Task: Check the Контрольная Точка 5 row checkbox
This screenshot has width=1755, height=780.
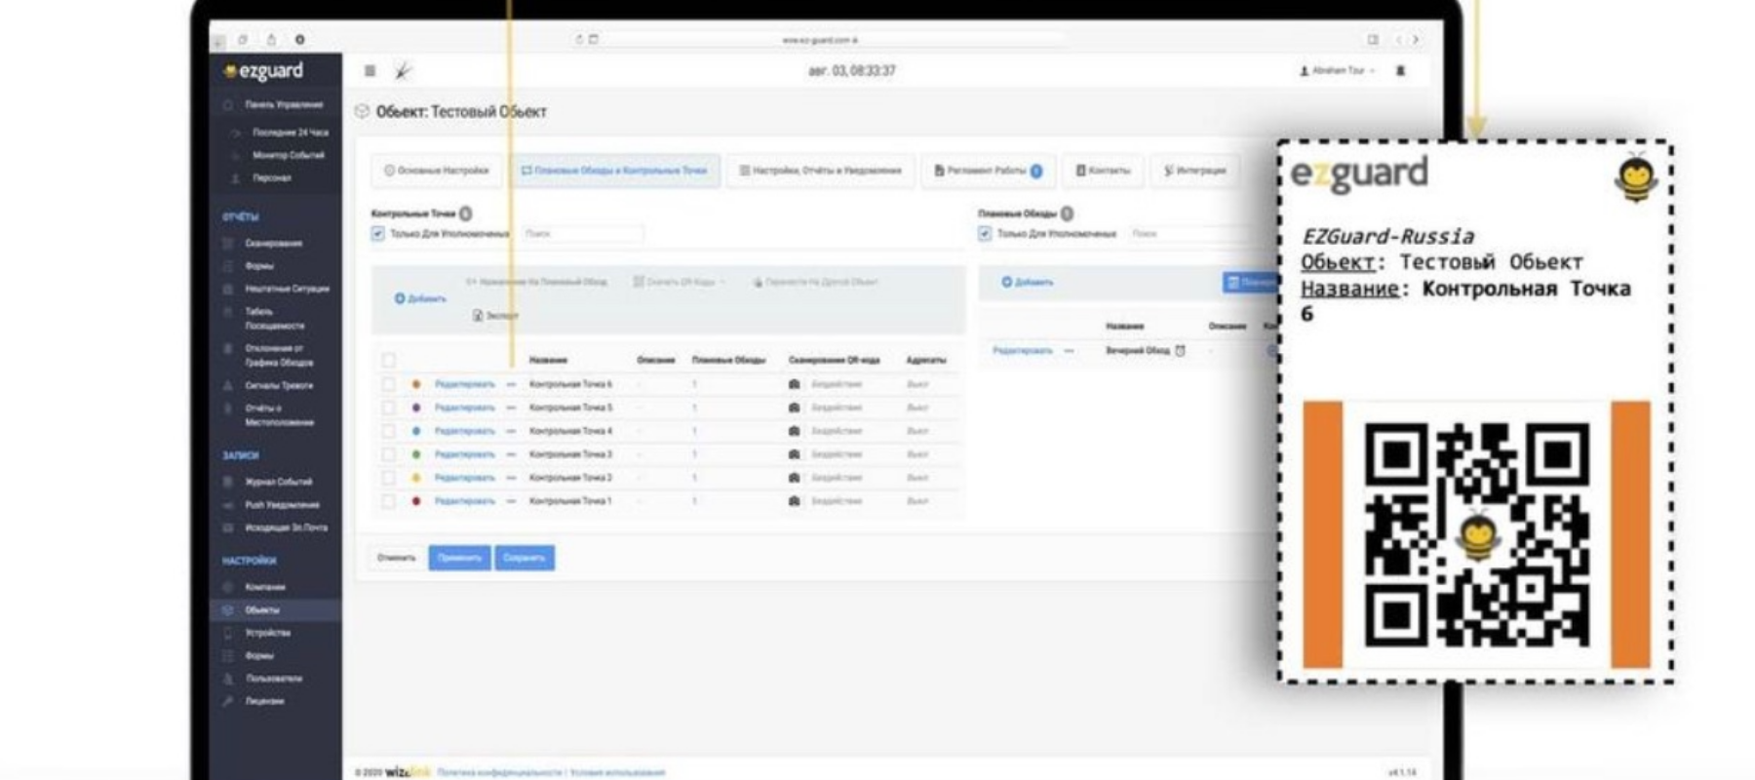Action: click(388, 408)
